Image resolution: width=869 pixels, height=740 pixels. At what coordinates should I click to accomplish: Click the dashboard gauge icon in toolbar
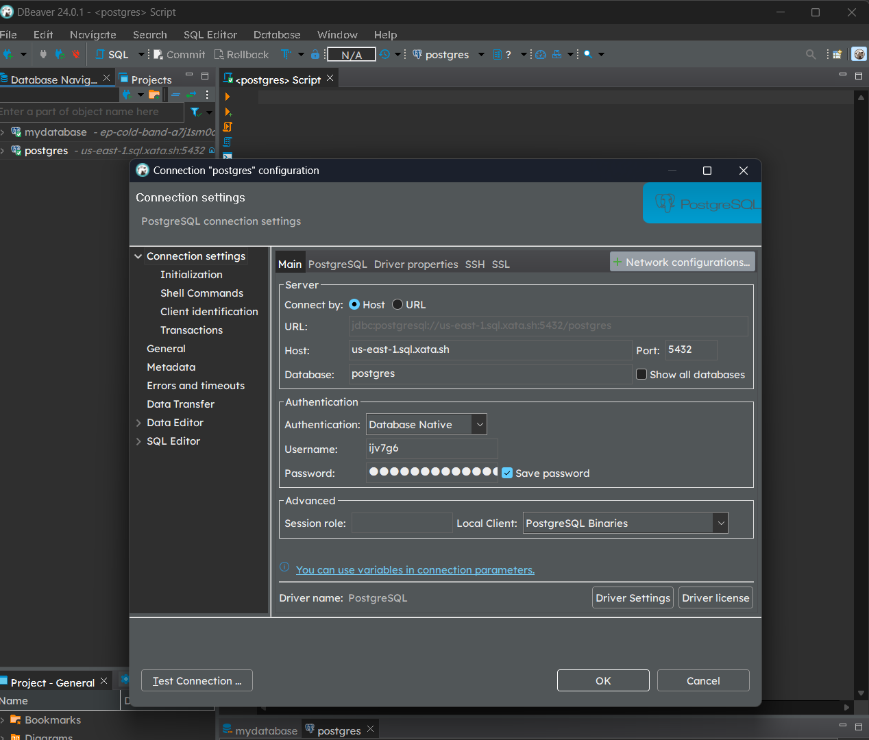(541, 55)
